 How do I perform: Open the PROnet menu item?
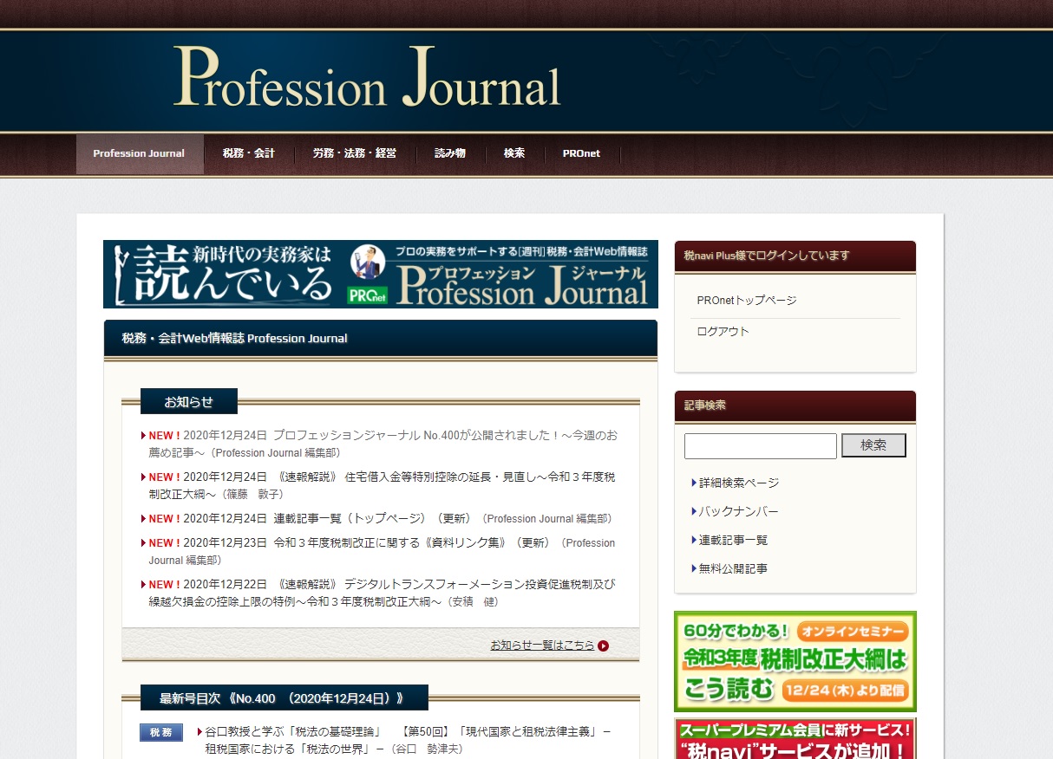pos(581,153)
